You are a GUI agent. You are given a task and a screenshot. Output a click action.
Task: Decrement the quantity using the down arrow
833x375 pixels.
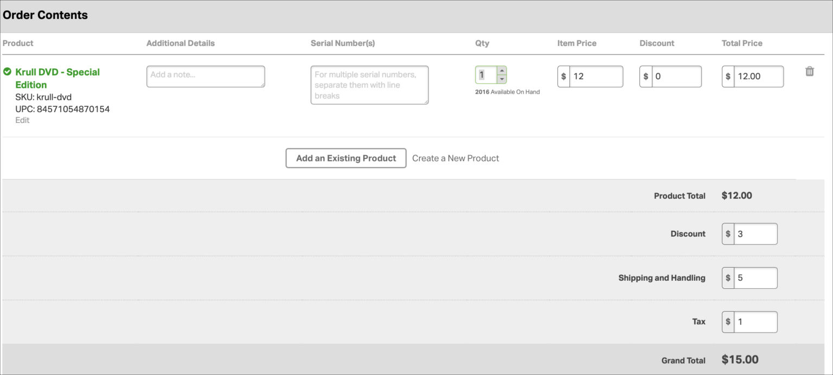[x=501, y=80]
